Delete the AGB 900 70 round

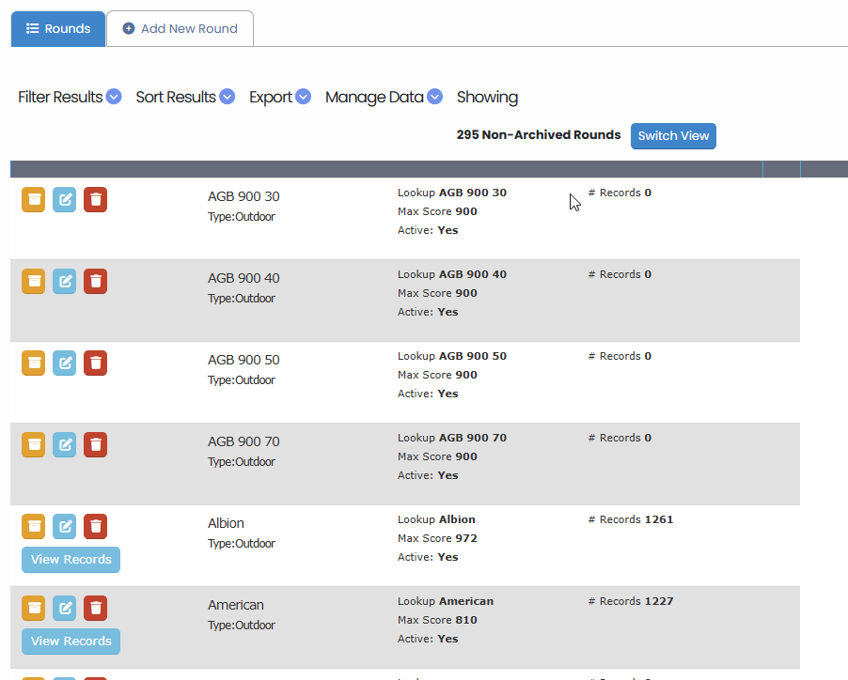click(x=96, y=445)
